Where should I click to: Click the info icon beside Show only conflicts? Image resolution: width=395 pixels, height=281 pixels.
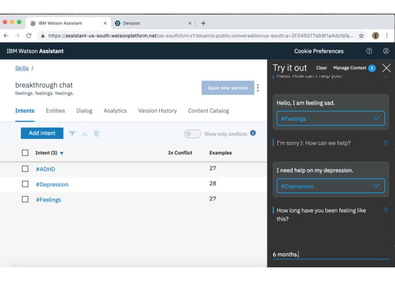tap(253, 133)
